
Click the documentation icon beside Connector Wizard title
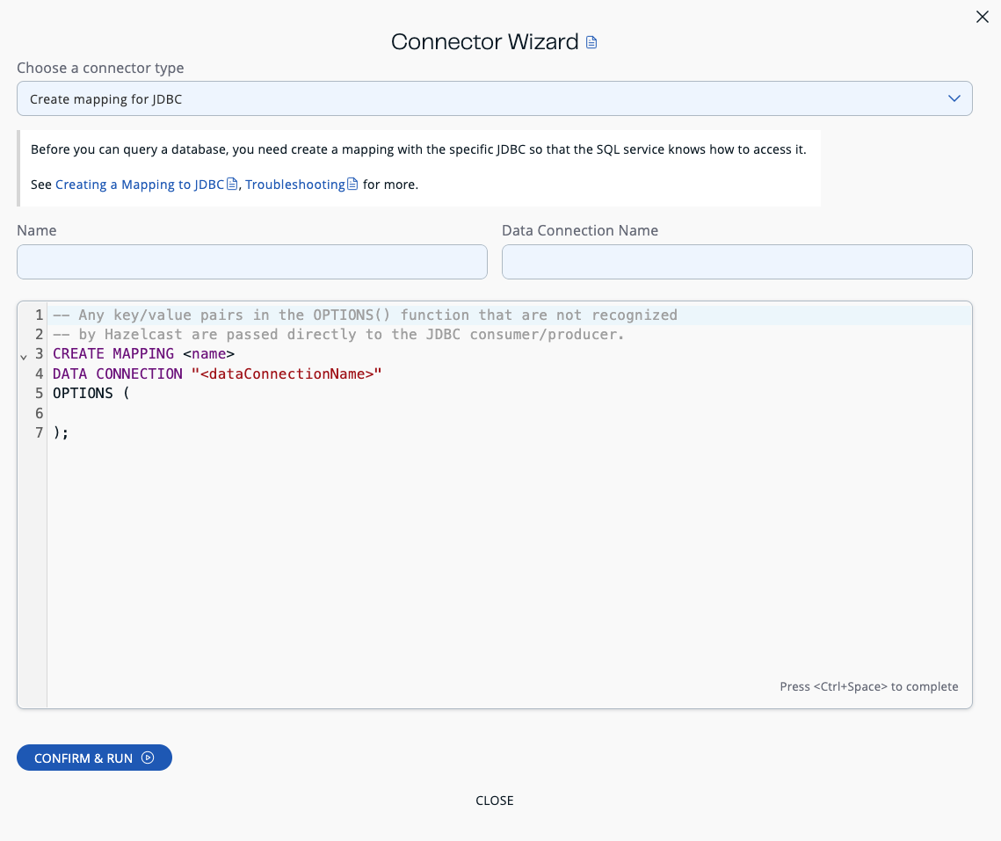coord(592,41)
